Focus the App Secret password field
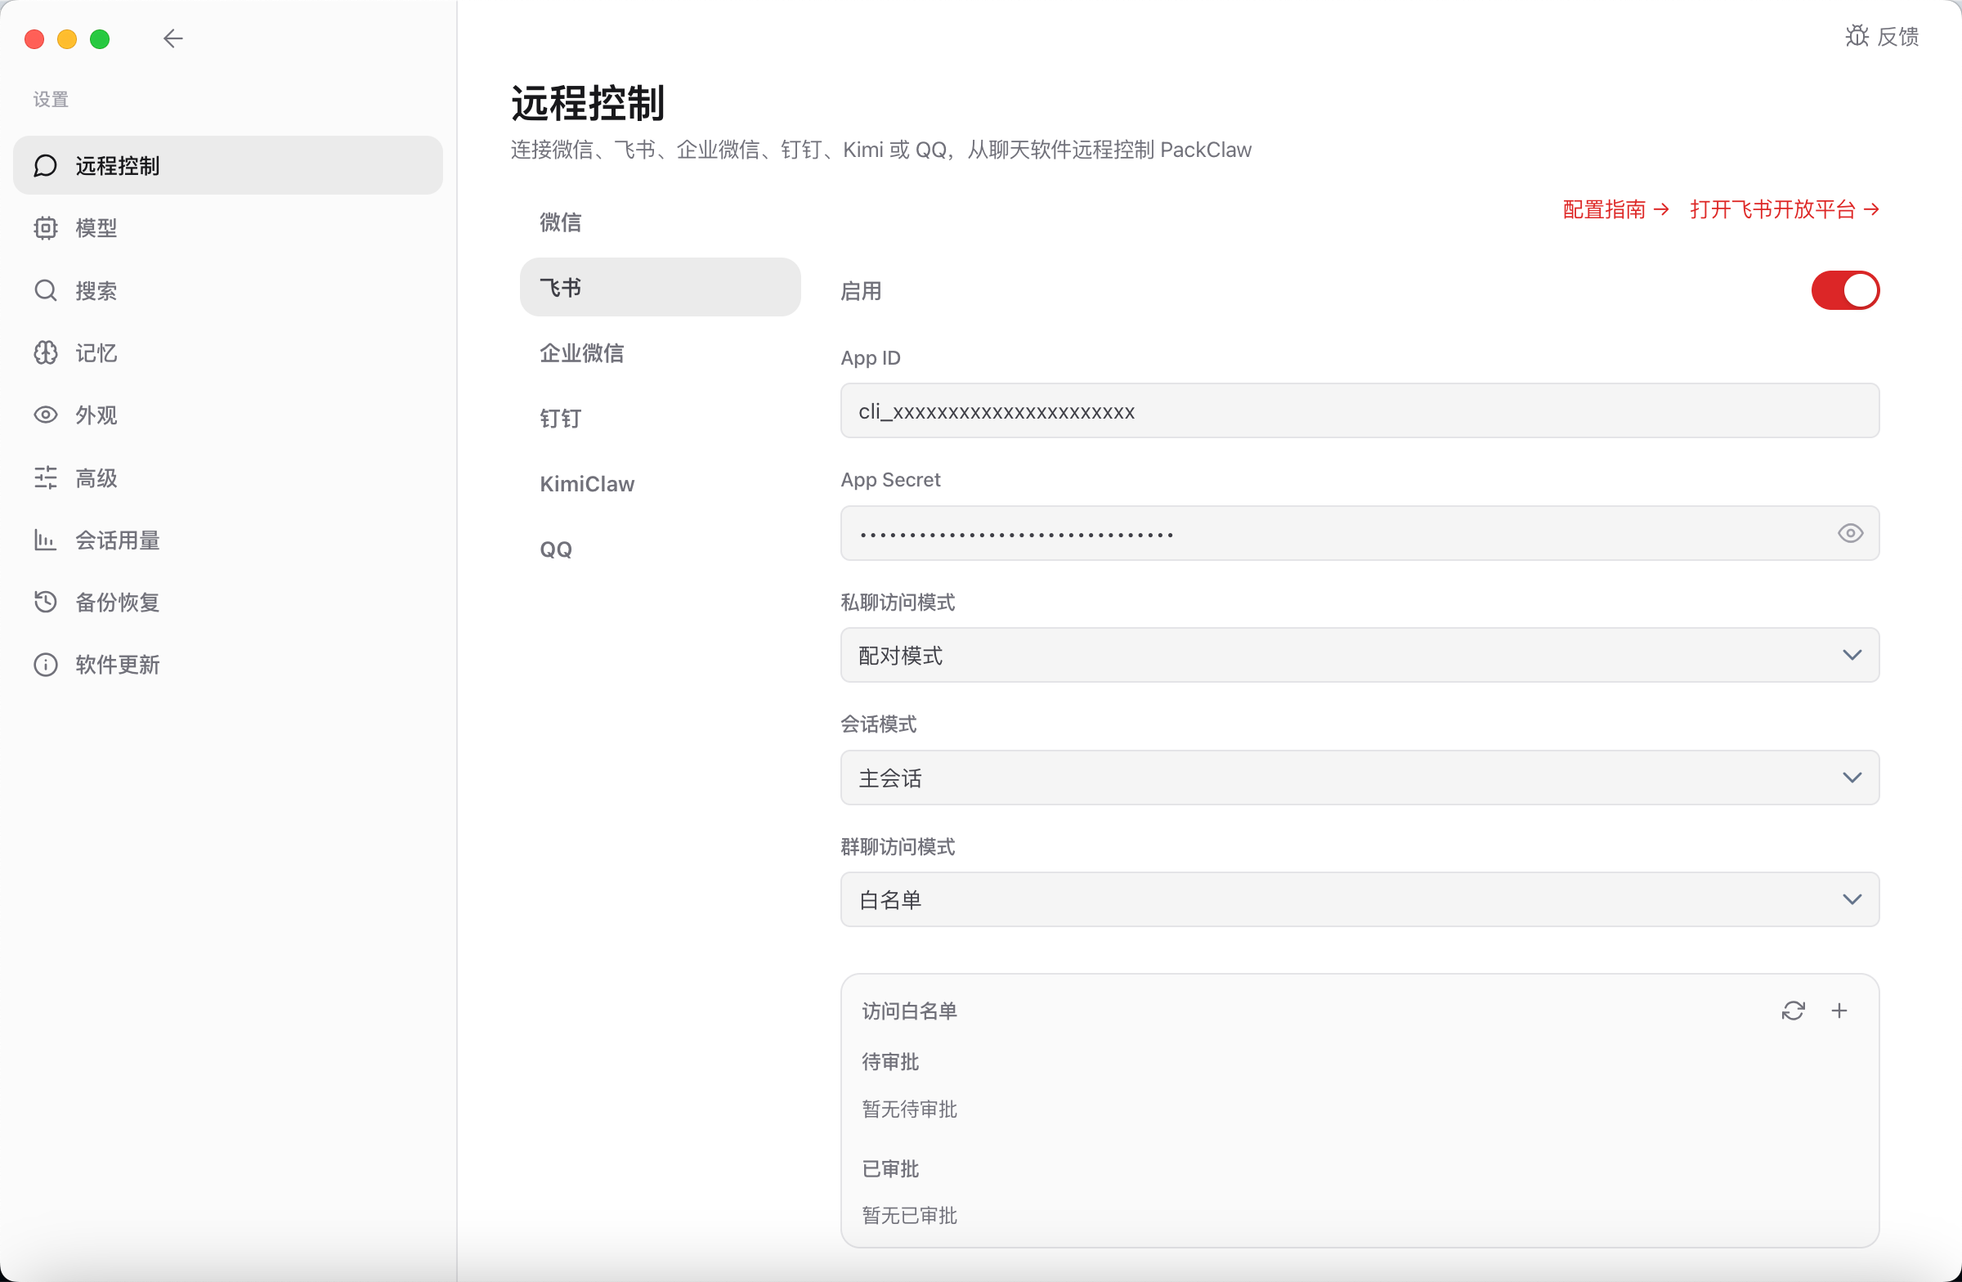Viewport: 1962px width, 1282px height. coord(1360,533)
